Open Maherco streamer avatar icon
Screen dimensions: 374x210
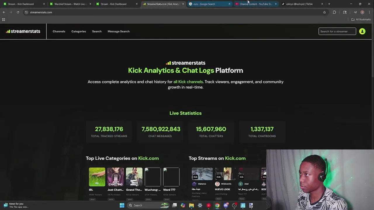[194, 184]
